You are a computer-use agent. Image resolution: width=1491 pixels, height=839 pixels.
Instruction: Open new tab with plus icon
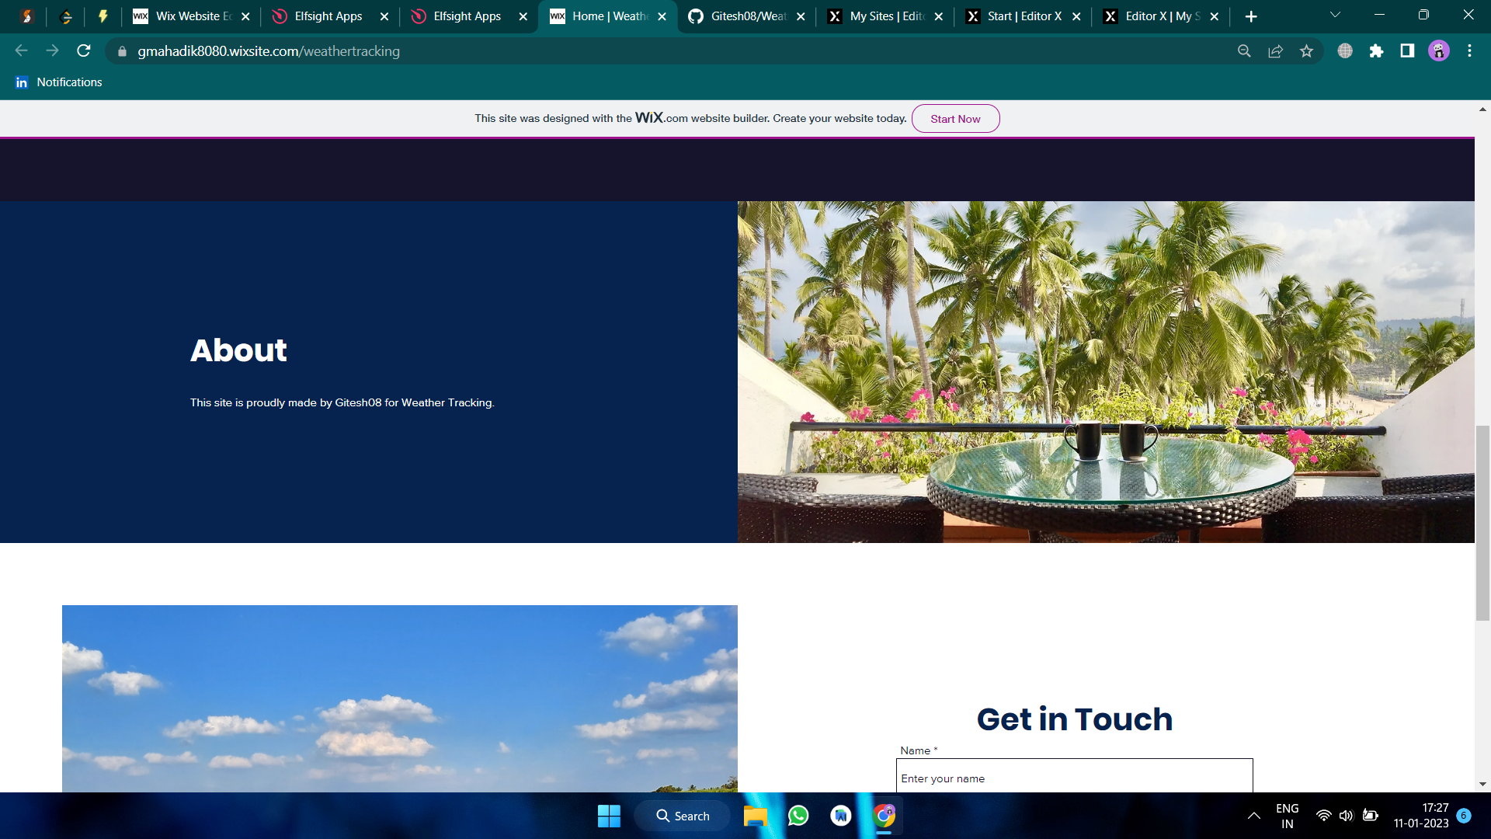[1250, 16]
